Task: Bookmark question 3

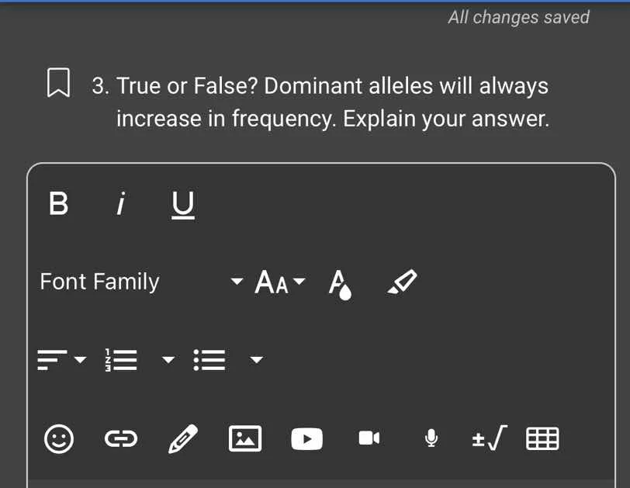Action: (60, 82)
